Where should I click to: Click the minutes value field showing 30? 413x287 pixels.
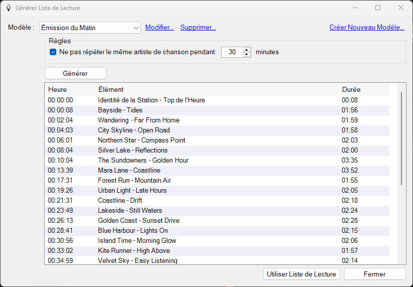coord(232,52)
